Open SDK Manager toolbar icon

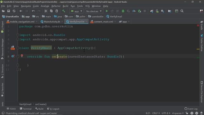pyautogui.click(x=163, y=11)
